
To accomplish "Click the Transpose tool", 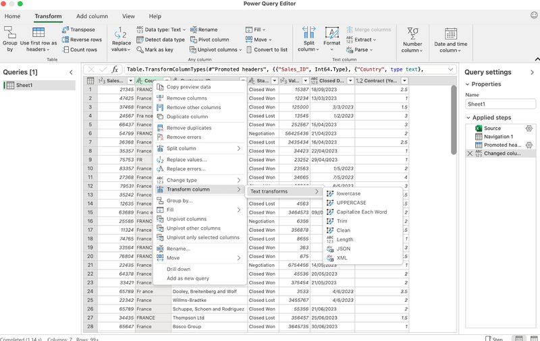I will point(78,30).
